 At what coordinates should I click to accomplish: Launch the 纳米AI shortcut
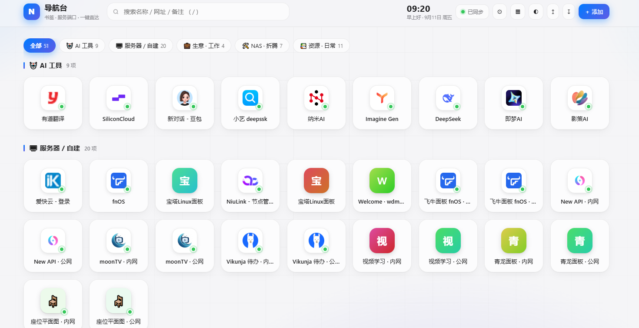[x=316, y=103]
